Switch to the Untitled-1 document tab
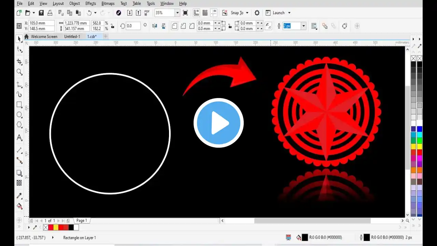437x246 pixels. (x=72, y=37)
